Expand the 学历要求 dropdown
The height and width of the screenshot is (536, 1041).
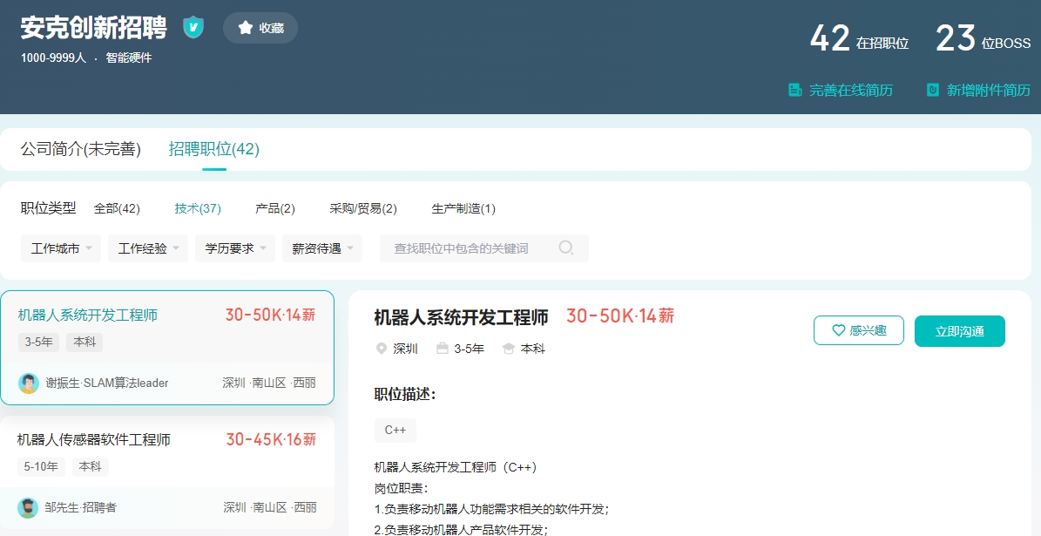coord(235,248)
